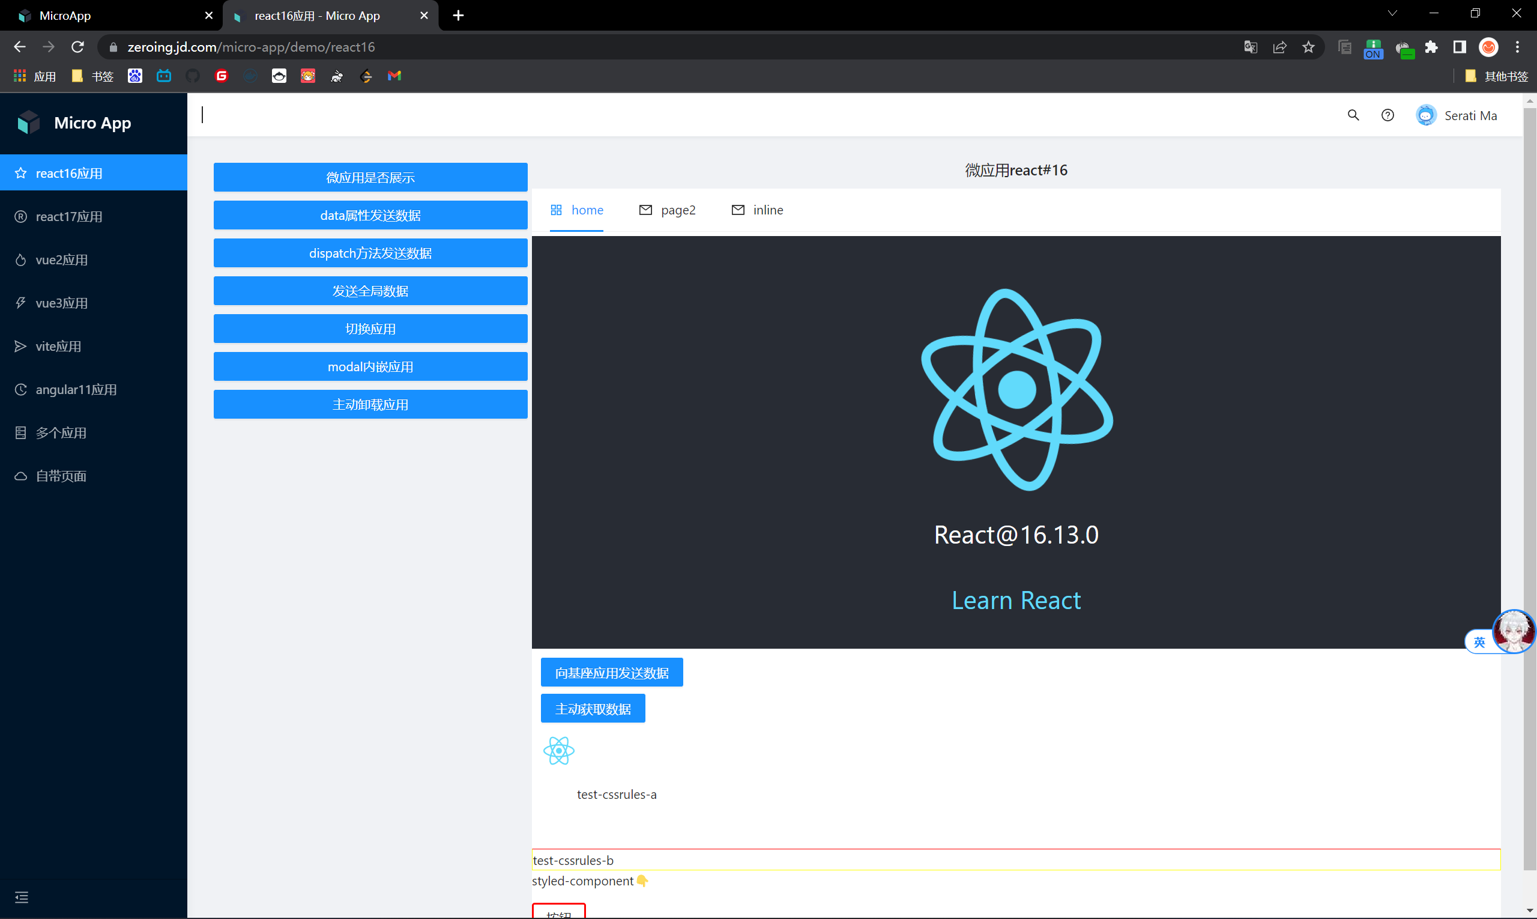Click the small React logo below buttons
This screenshot has height=919, width=1537.
point(558,751)
